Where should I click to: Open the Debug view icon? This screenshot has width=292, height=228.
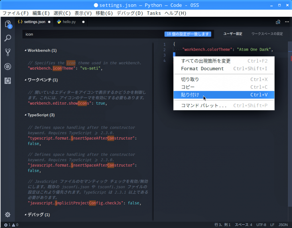tap(8, 66)
